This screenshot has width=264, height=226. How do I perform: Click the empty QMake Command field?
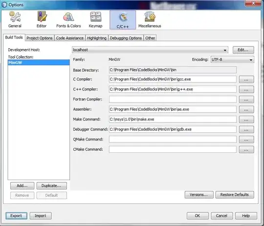click(173, 139)
